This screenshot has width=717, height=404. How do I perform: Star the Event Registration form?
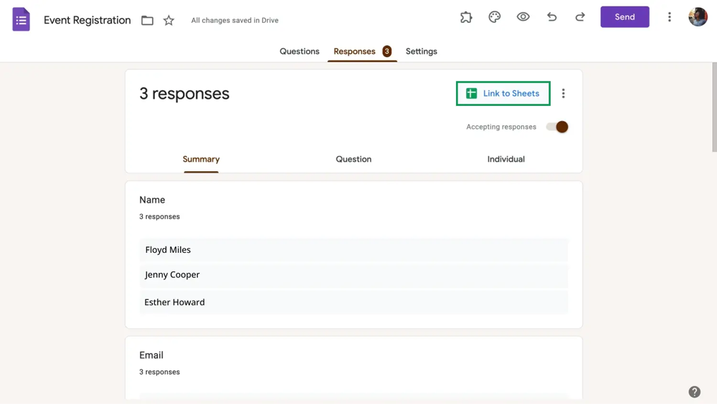click(x=168, y=20)
